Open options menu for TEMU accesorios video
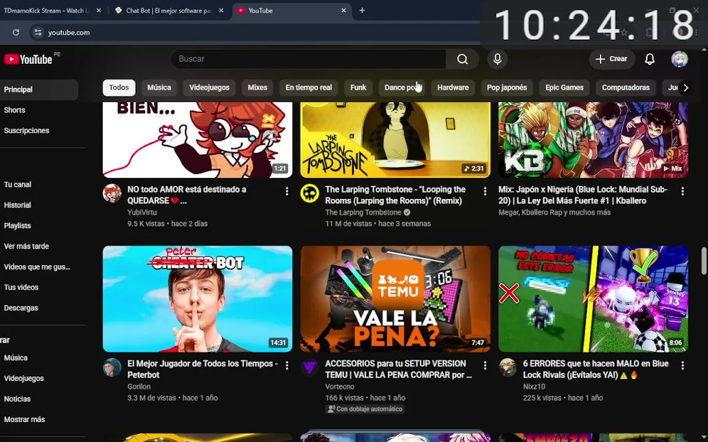Screen dimensions: 708x442 point(485,365)
